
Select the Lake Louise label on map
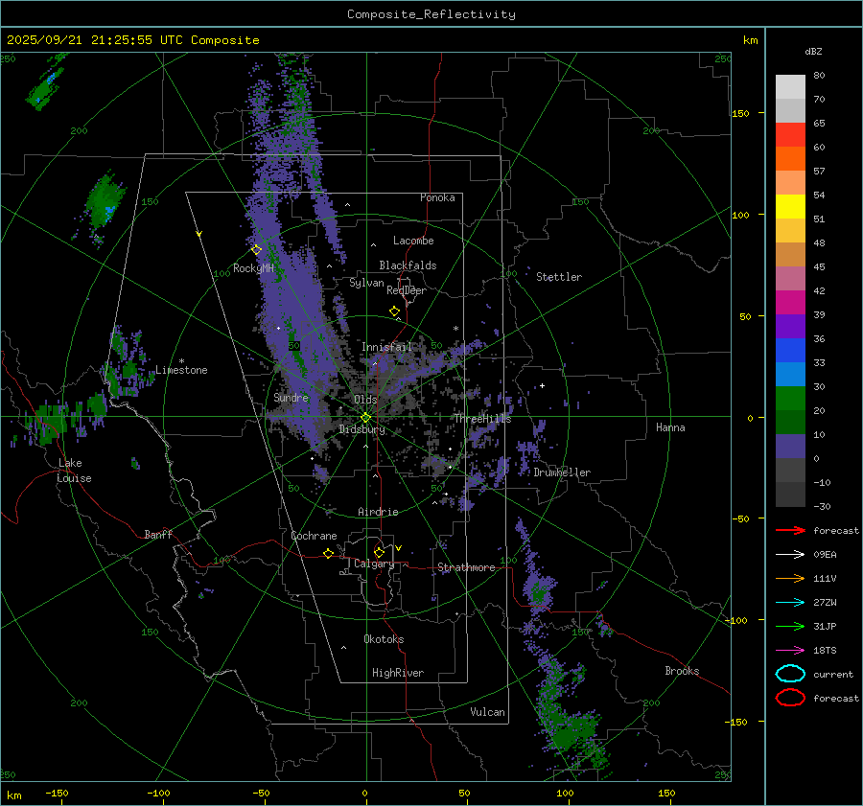coord(74,471)
